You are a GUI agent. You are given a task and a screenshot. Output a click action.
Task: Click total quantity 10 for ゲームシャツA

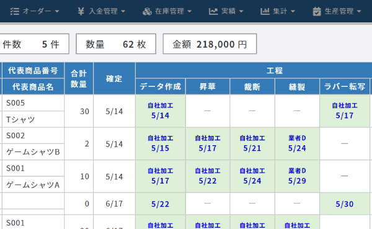coord(79,176)
